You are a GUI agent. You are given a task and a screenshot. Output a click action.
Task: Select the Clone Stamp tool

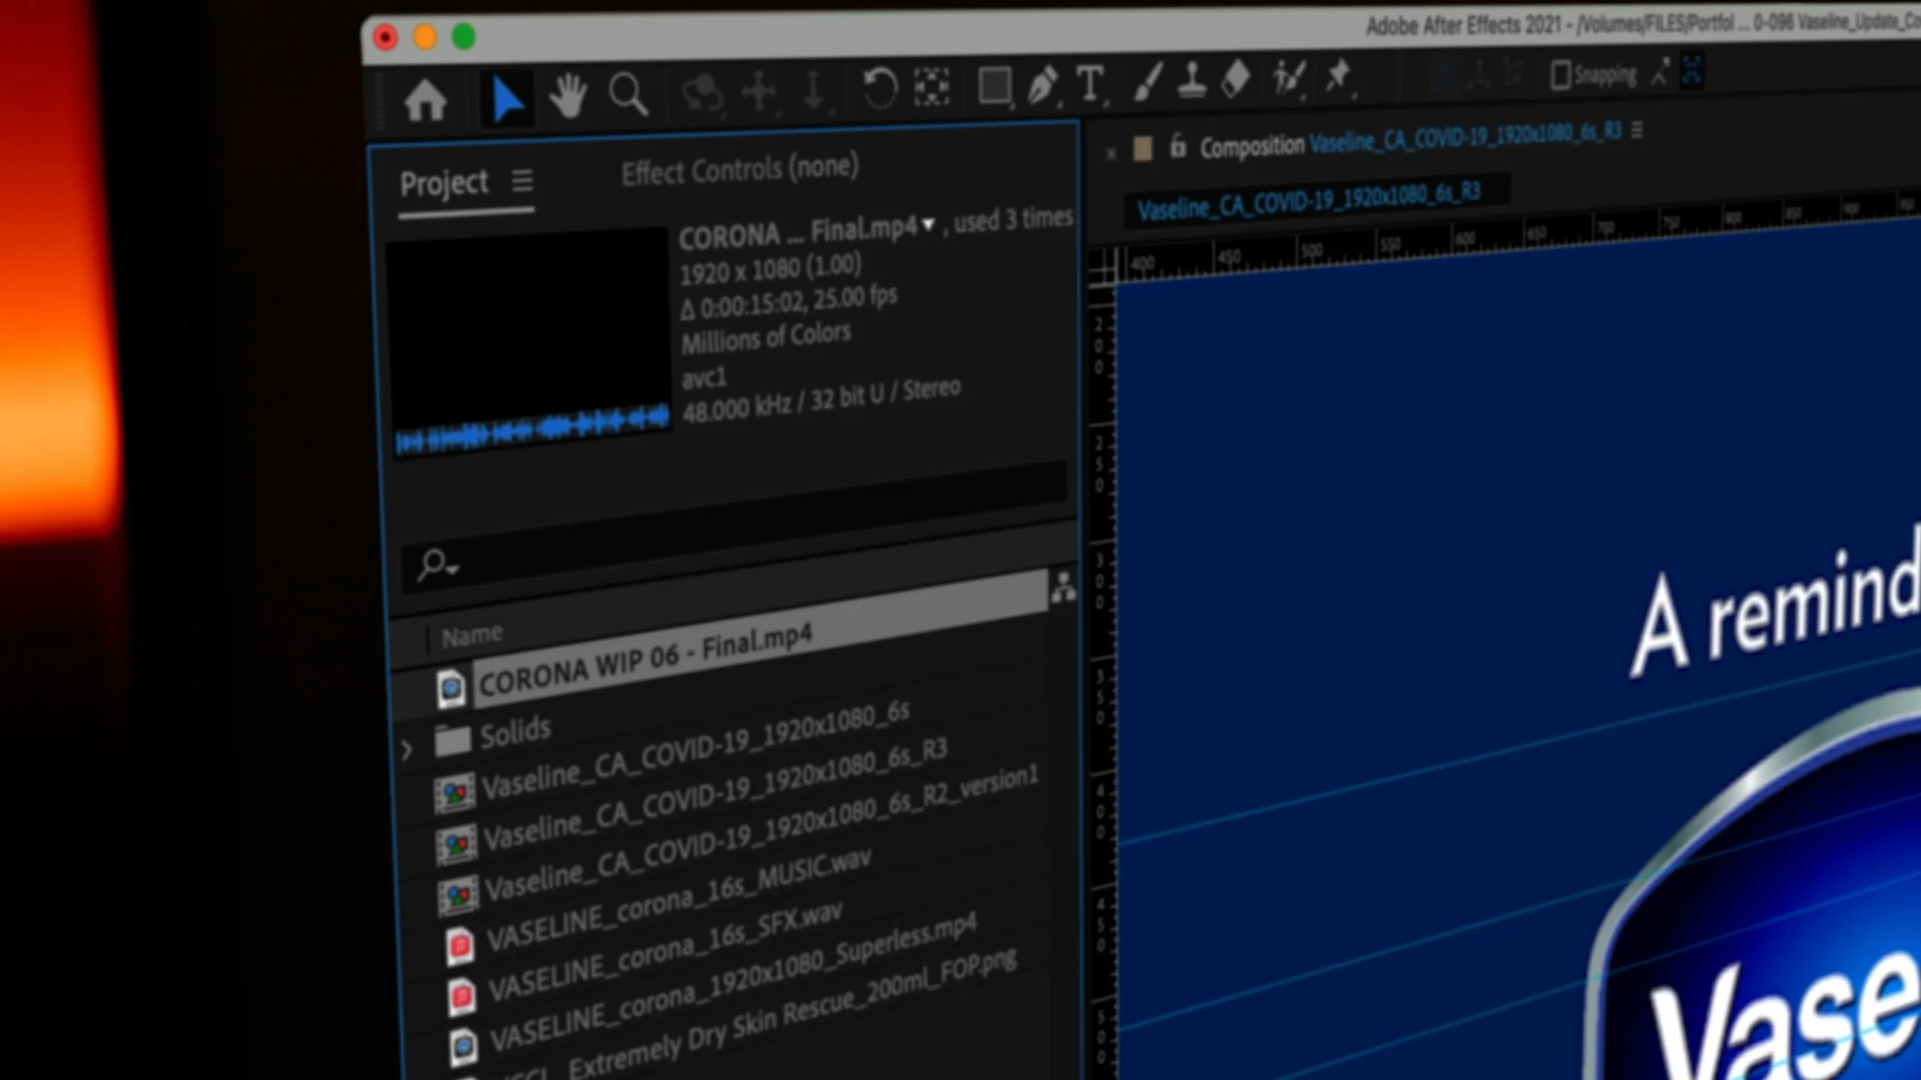click(1192, 80)
